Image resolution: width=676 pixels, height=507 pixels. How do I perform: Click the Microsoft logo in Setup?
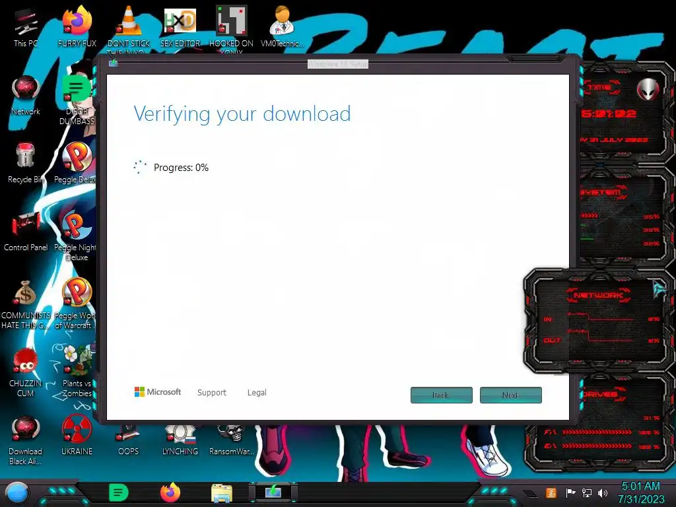click(x=158, y=392)
